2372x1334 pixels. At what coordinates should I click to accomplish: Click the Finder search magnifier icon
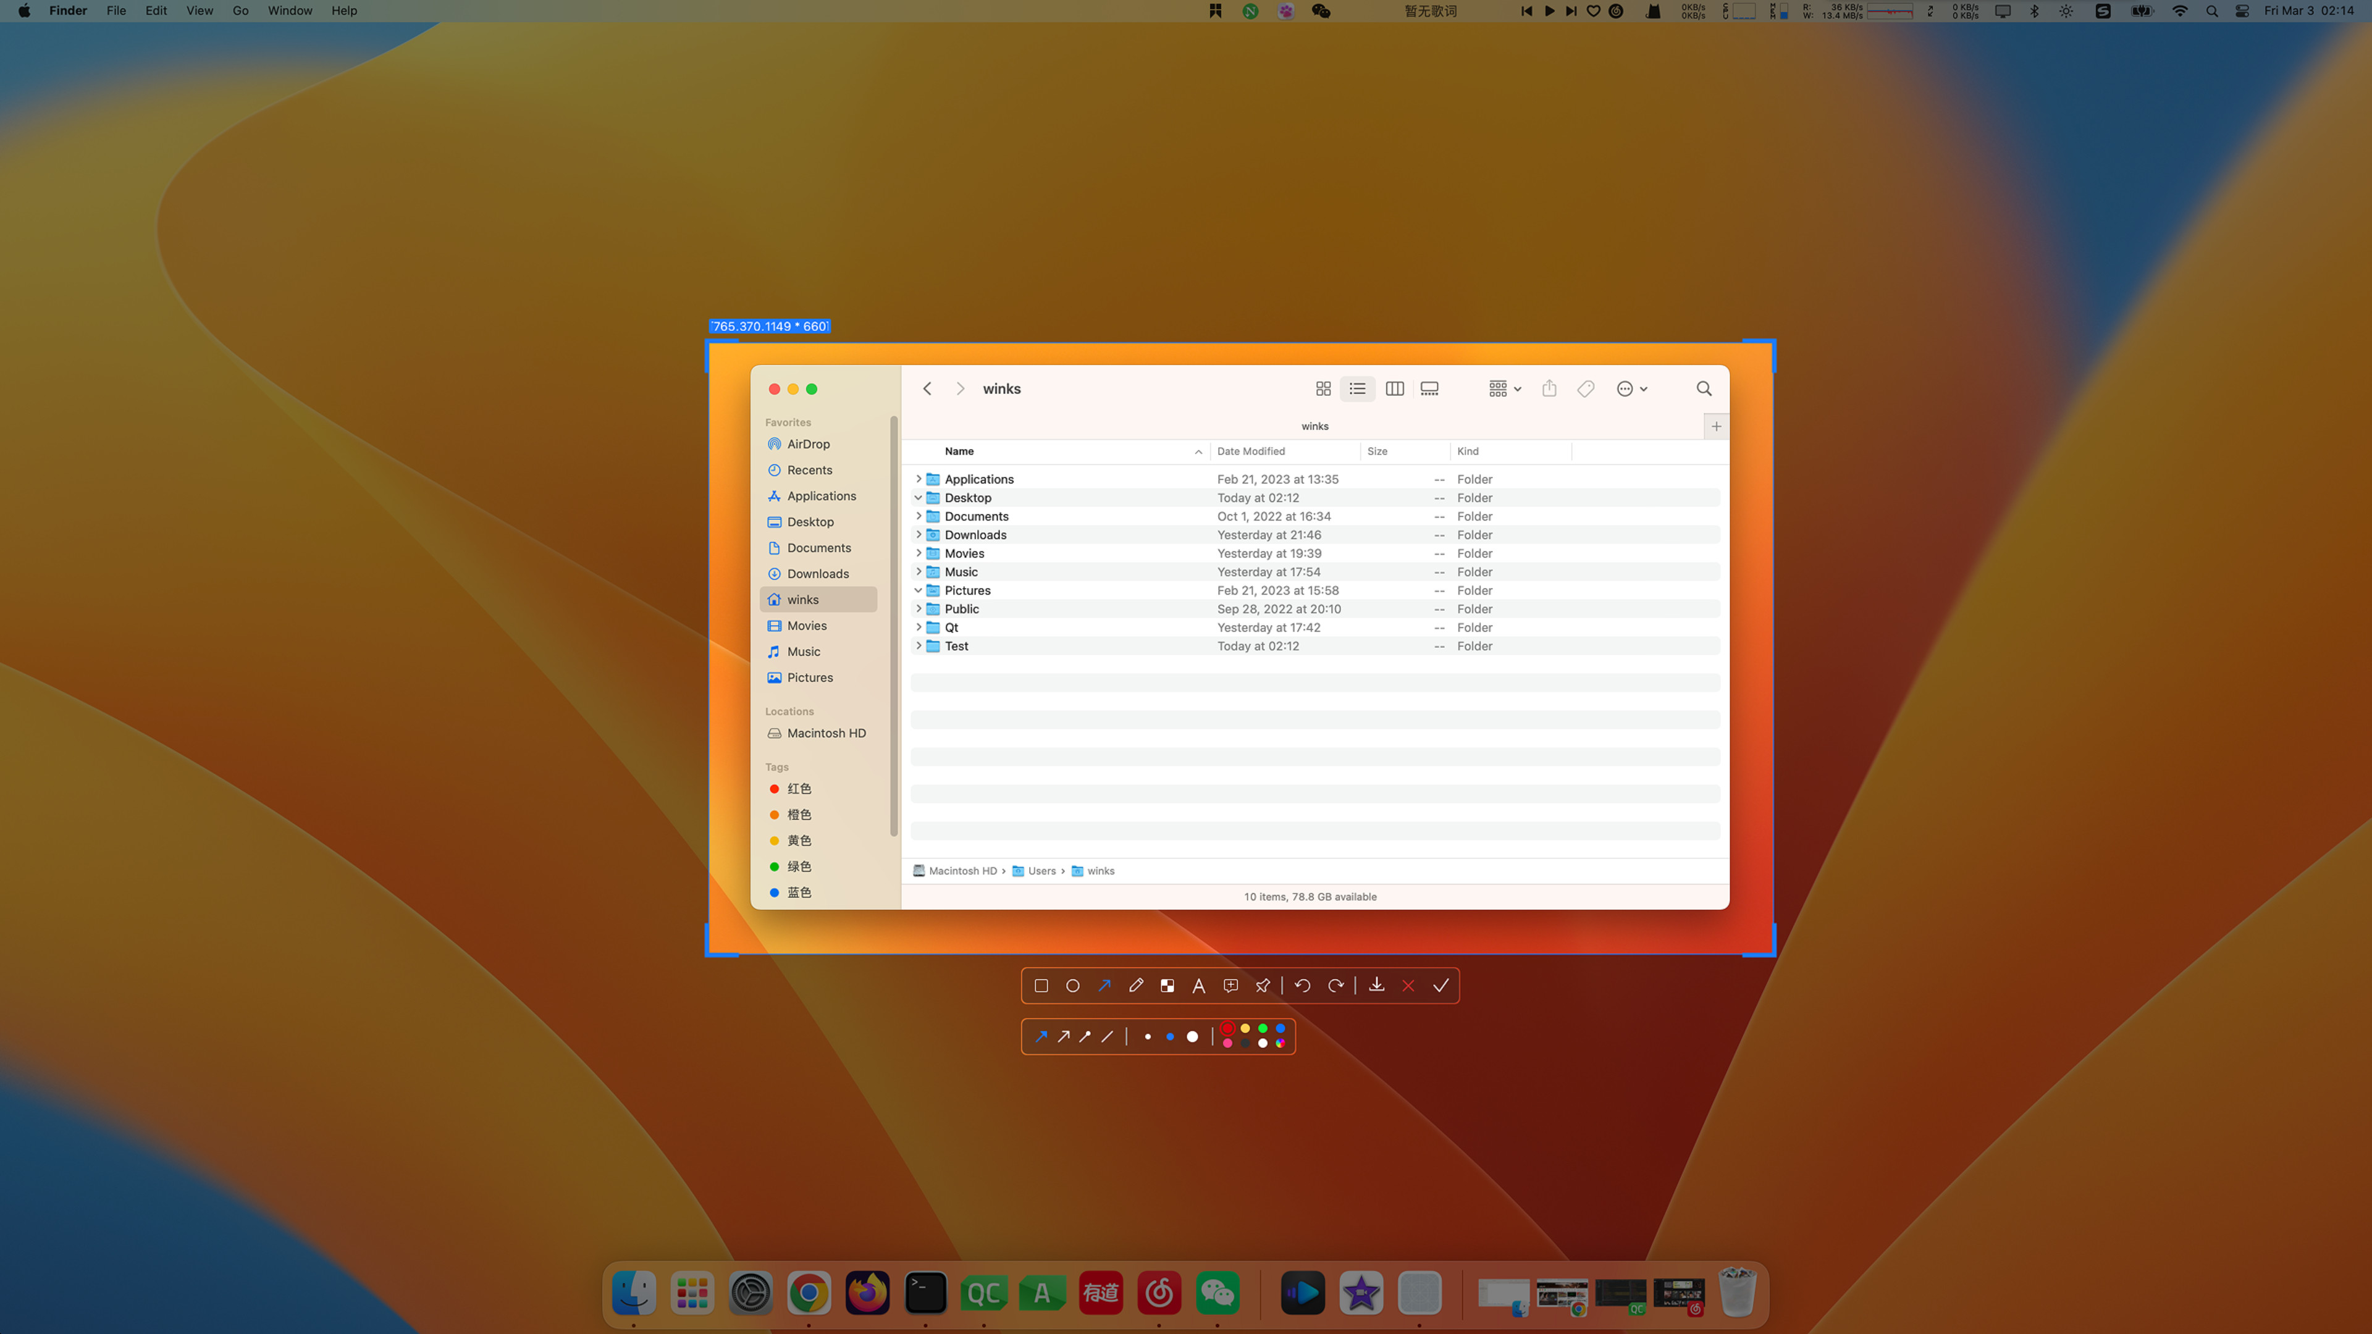click(1704, 388)
